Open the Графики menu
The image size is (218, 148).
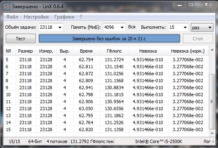coord(64,17)
